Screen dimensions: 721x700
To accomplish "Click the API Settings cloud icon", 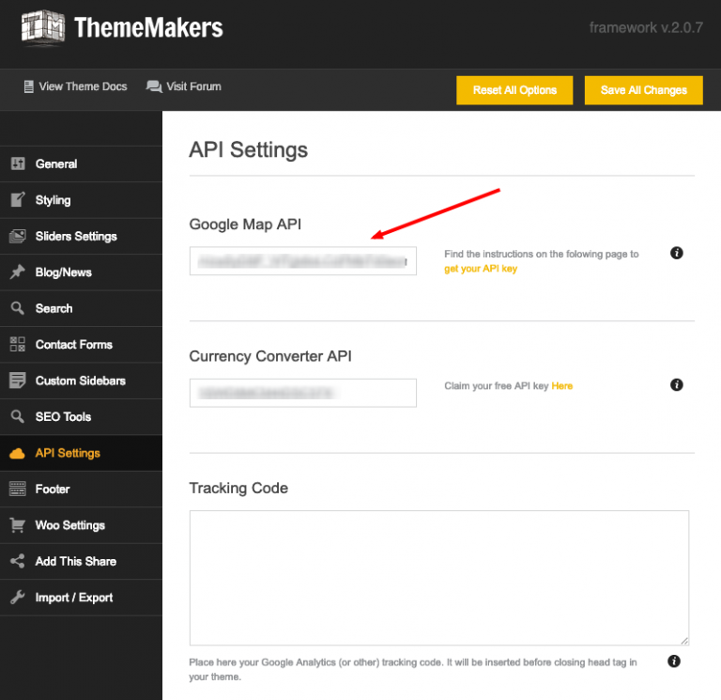I will (x=18, y=453).
